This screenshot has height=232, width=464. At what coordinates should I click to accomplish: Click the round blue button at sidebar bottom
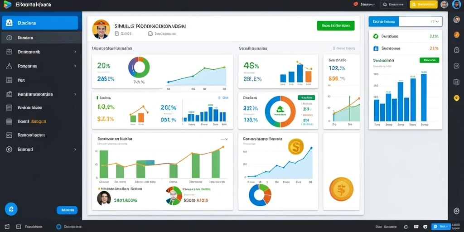click(11, 209)
